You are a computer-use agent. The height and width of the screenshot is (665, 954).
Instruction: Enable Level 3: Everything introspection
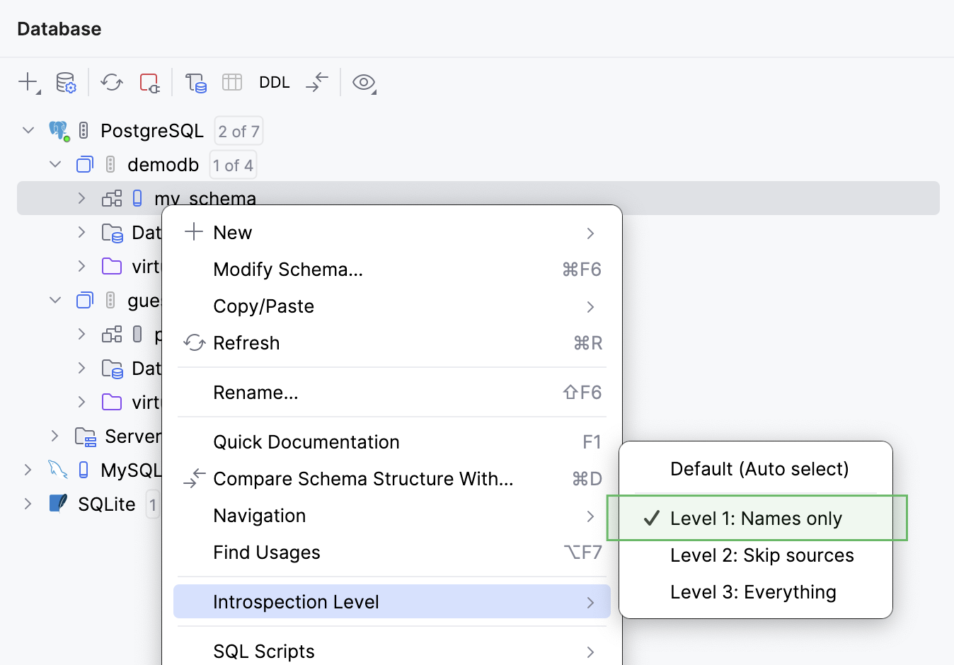(x=753, y=592)
